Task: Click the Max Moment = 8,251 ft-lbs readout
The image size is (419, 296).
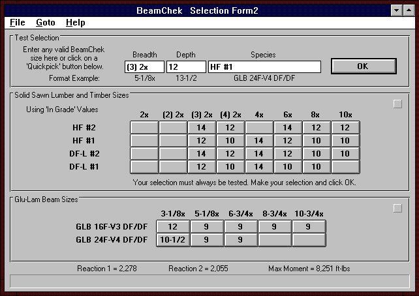Action: point(309,269)
